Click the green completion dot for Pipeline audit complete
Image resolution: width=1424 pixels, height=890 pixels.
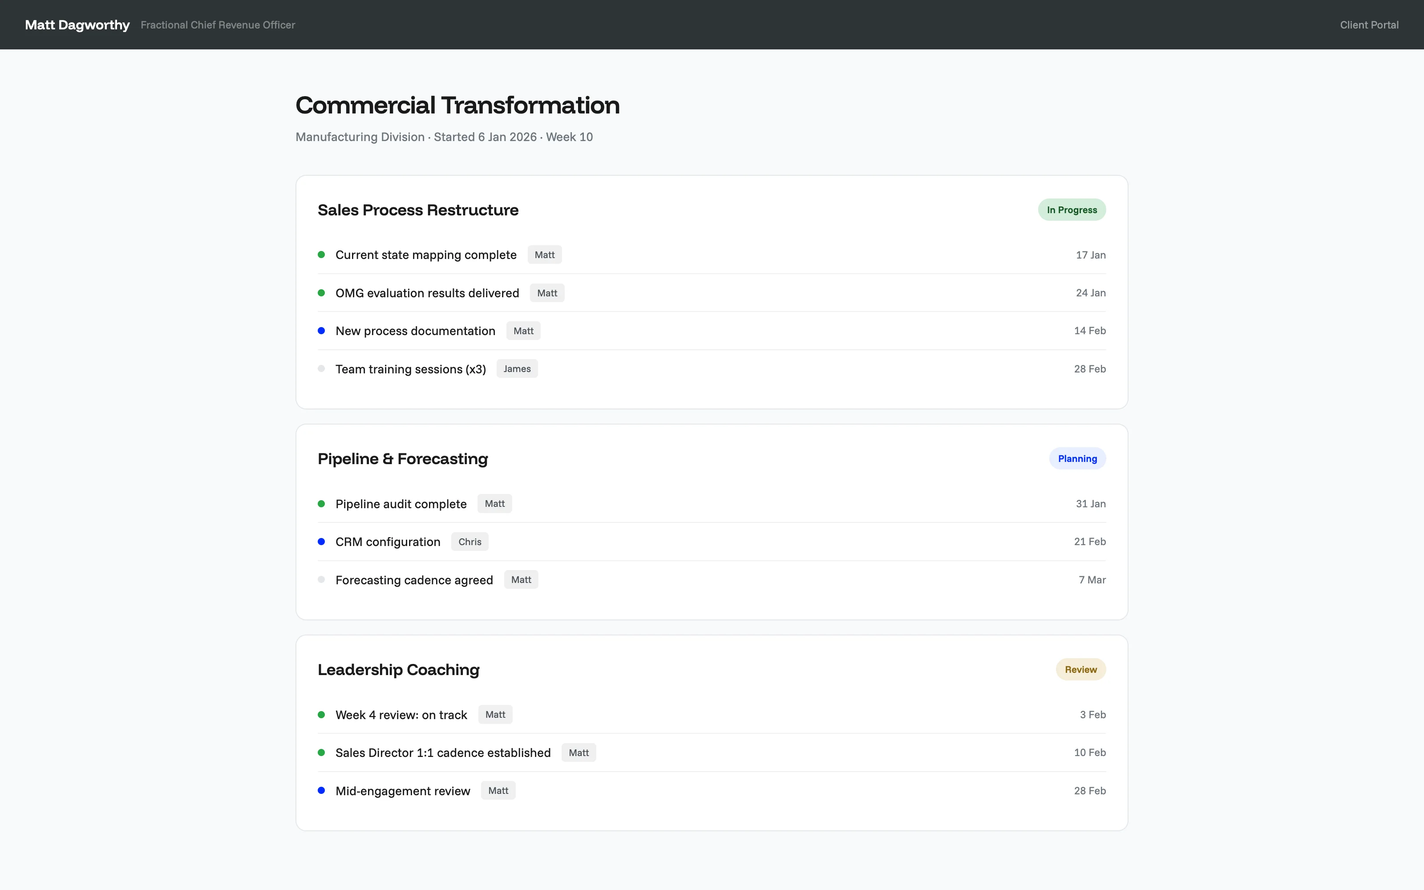click(x=322, y=504)
